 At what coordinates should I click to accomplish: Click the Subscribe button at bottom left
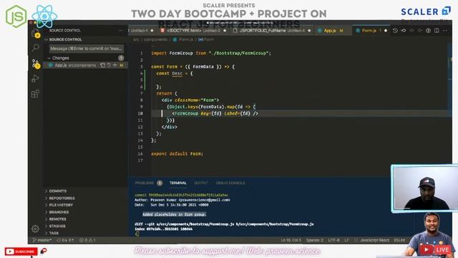21,252
